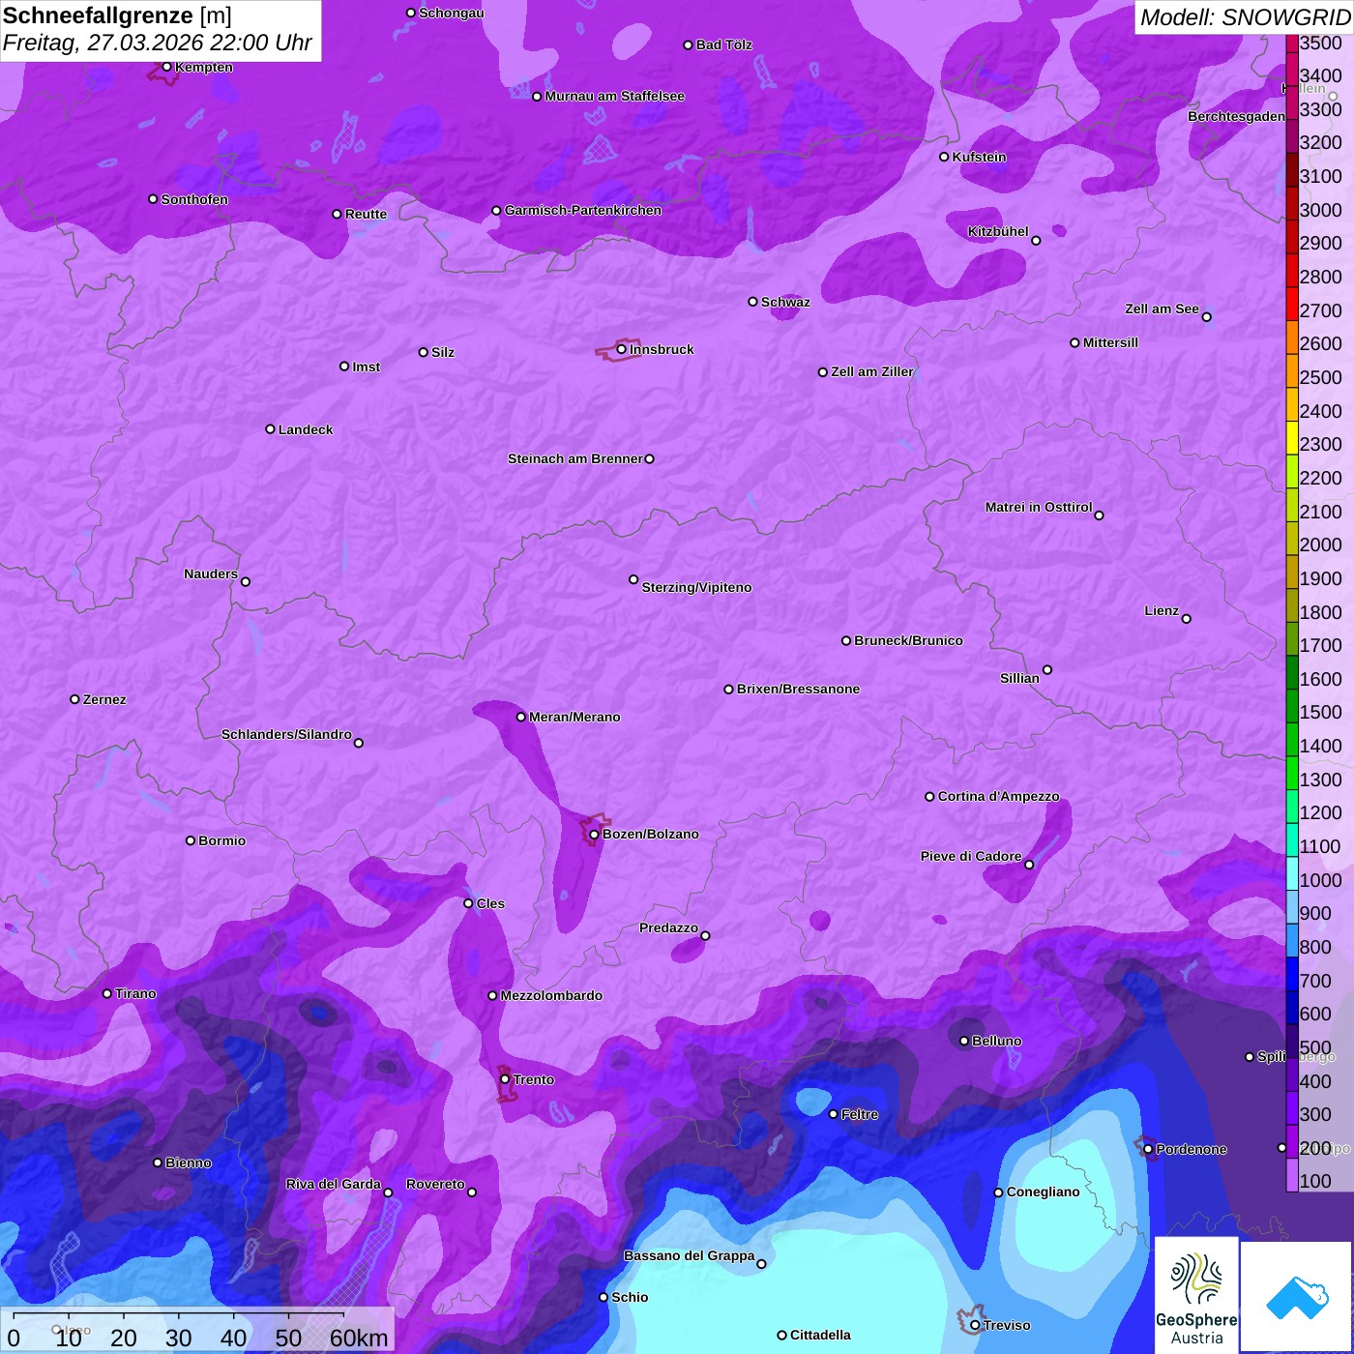Click the "Garmisch-Partenkirchen" map label

coord(583,210)
